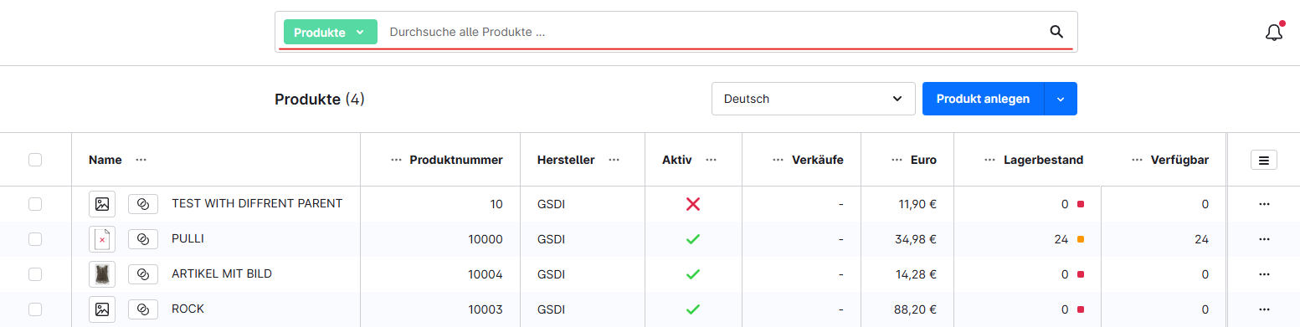
Task: Open product ARTIKEL MIT BILD
Action: point(222,273)
